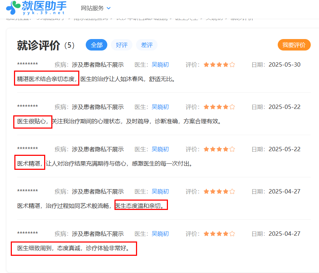Filter reviews by 差评 tab
This screenshot has height=273, width=319.
(x=147, y=45)
